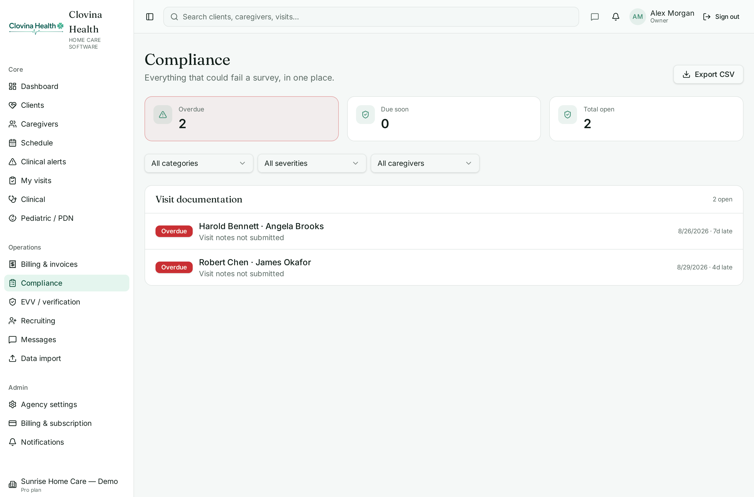
Task: Select the Total open summary card
Action: tap(646, 119)
